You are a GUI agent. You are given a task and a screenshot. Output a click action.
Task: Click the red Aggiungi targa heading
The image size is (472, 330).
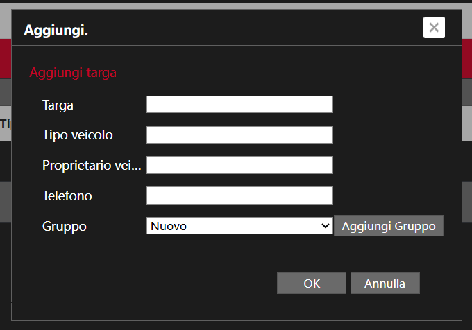73,72
